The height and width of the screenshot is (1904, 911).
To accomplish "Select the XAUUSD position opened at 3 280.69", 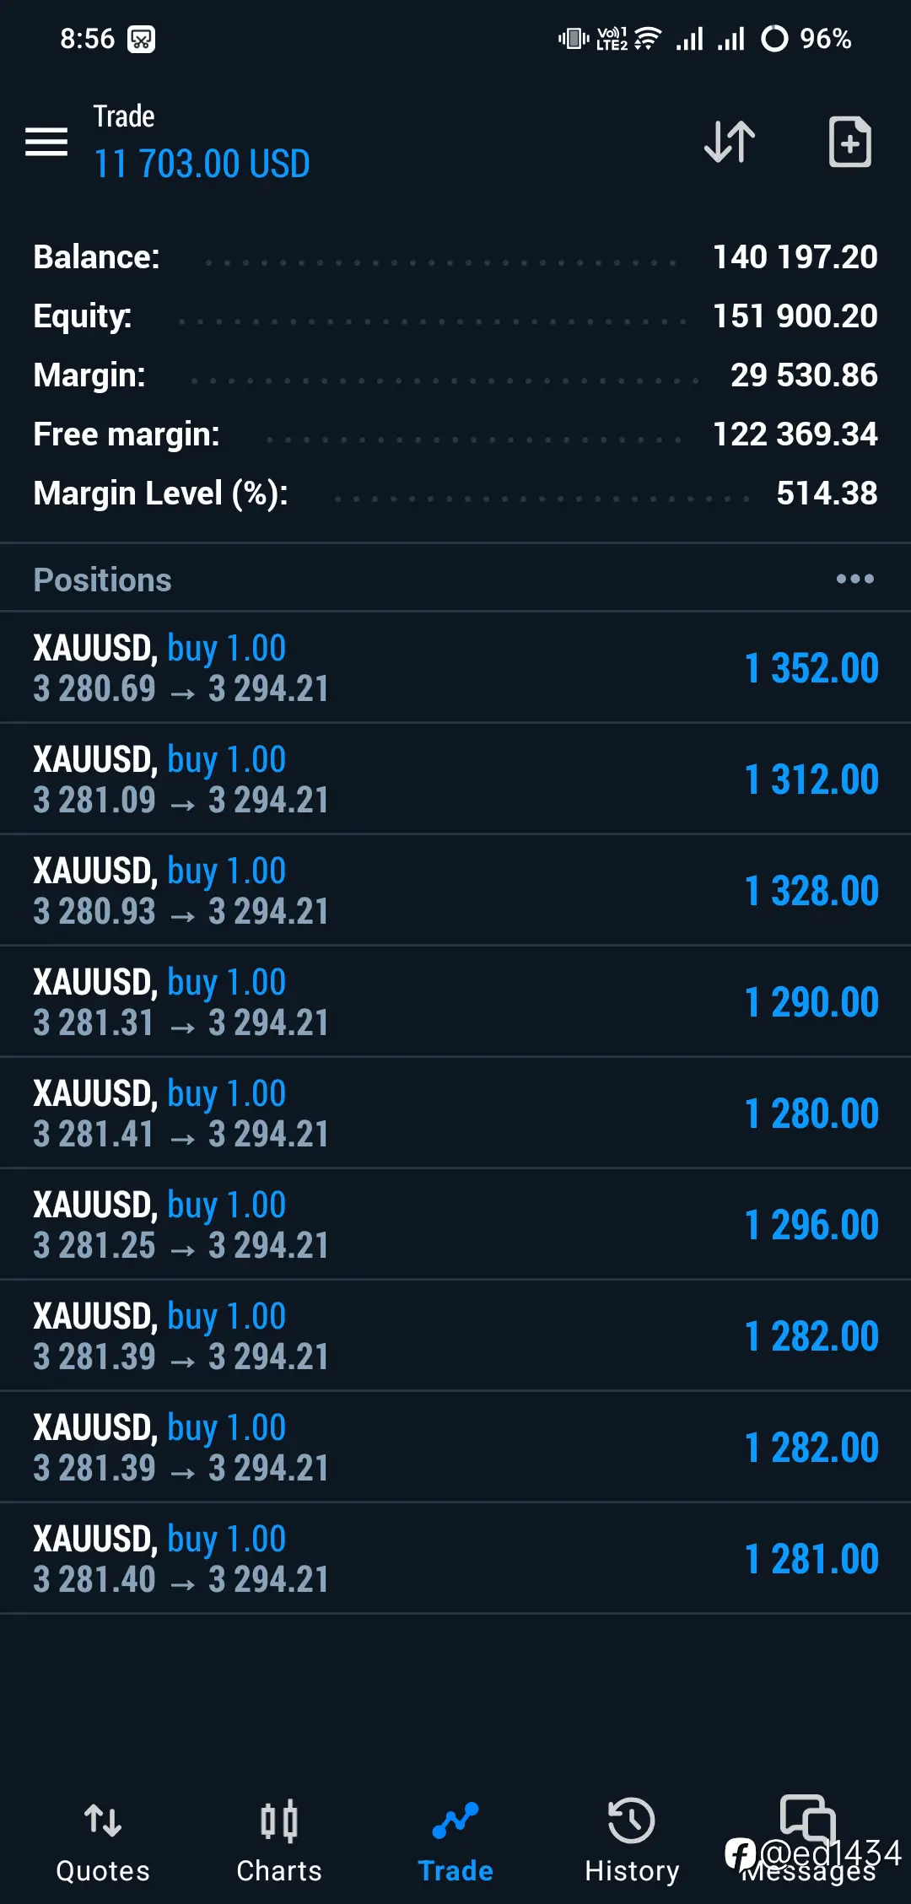I will 455,667.
